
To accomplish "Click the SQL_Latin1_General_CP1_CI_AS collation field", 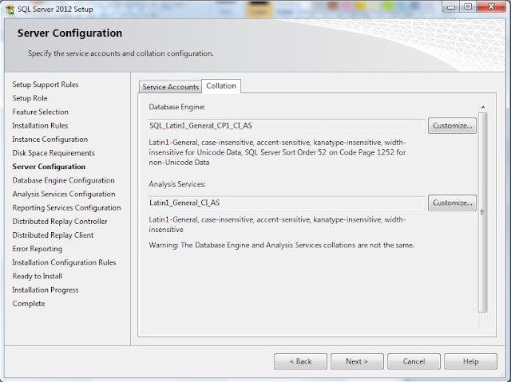I will coord(286,125).
